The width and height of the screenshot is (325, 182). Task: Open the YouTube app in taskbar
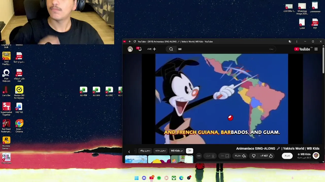pos(152,178)
